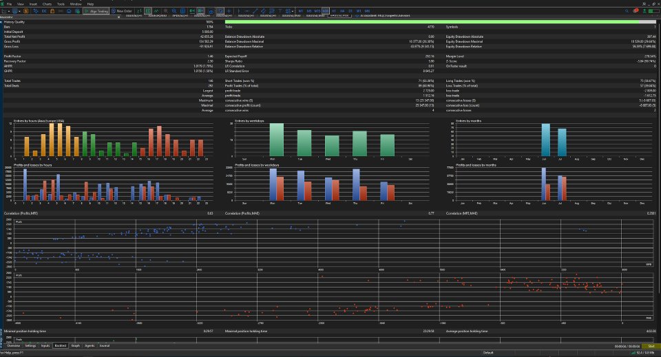The width and height of the screenshot is (661, 357).
Task: Open the search magnifier in top-right toolbar
Action: (627, 11)
